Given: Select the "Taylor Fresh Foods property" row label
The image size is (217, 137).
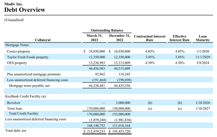Looking at the screenshot, I should pos(28,57).
